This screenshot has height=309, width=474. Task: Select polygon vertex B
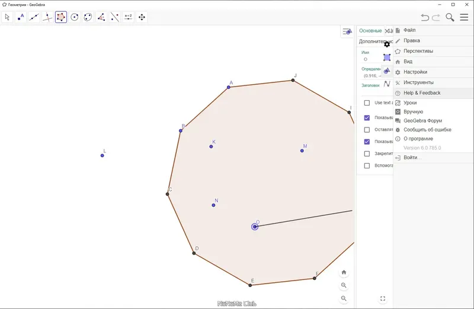click(x=181, y=130)
